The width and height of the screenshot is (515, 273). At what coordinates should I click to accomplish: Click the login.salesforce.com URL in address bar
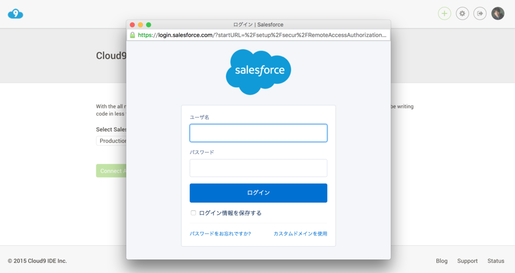coord(262,35)
